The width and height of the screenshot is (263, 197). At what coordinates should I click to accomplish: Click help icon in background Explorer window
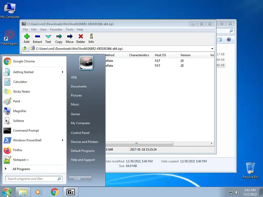(229, 40)
